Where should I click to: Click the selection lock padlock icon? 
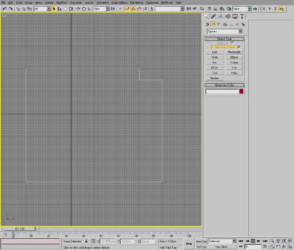86,241
